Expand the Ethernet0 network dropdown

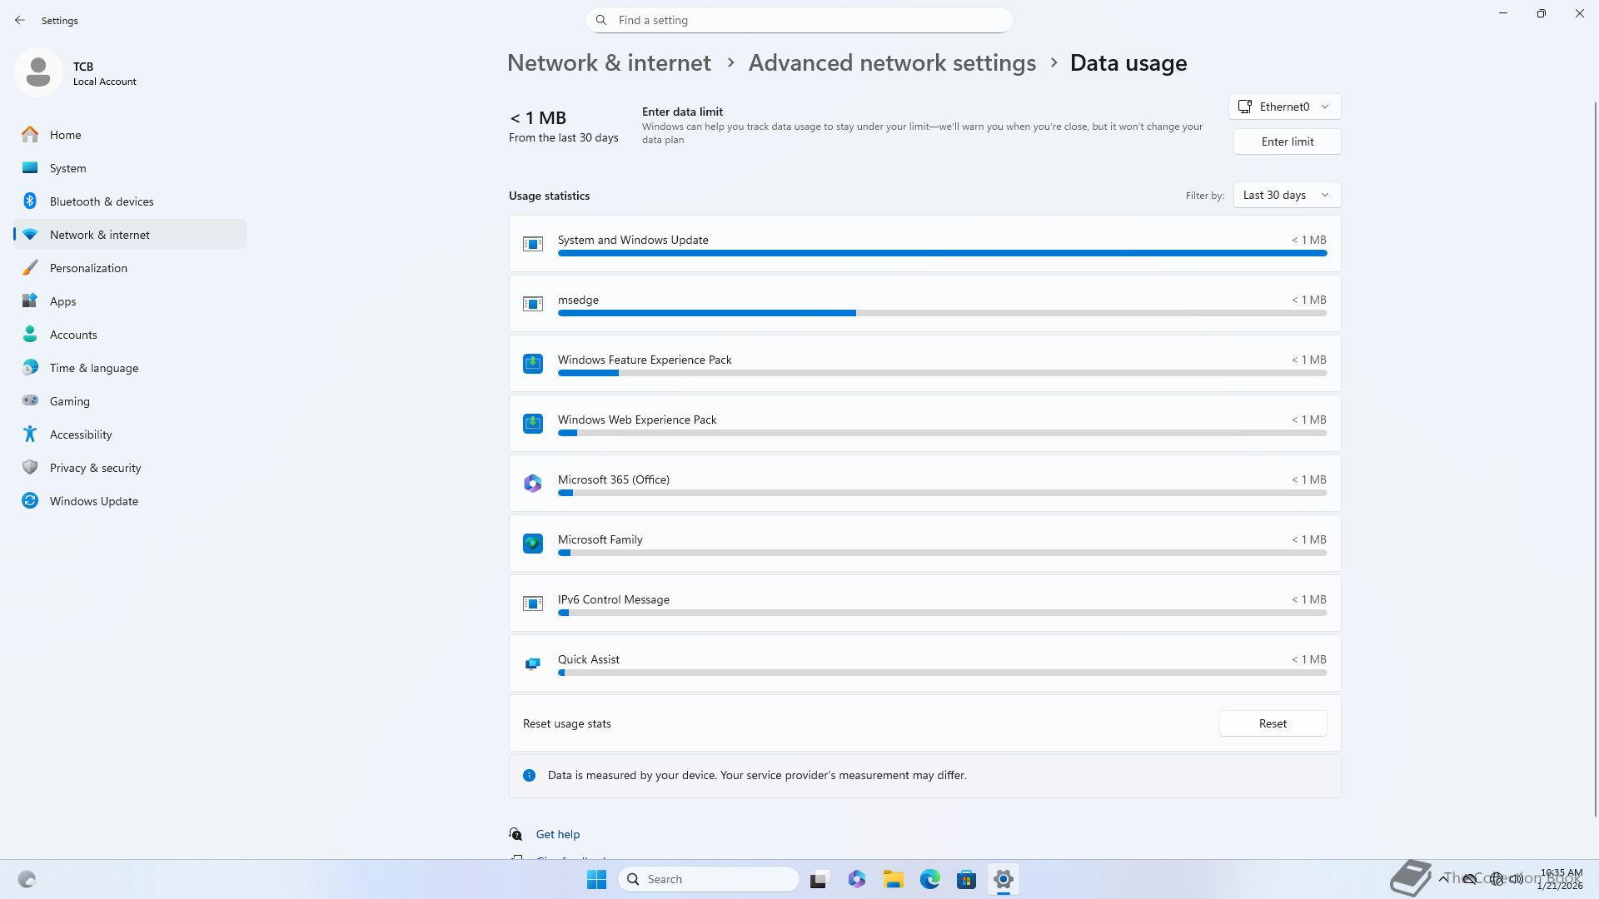(1284, 107)
